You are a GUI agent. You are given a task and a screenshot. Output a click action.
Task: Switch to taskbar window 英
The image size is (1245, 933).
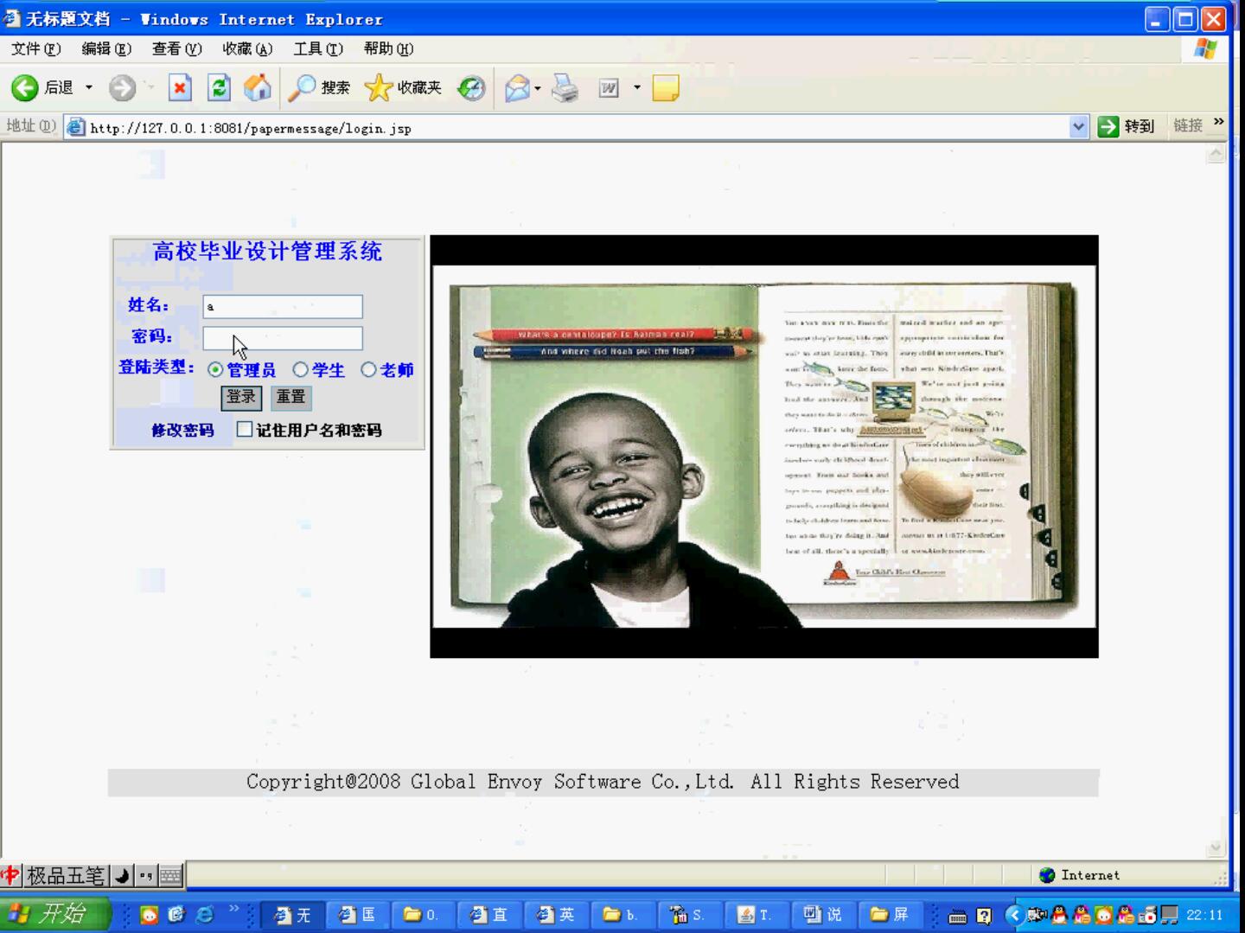pyautogui.click(x=555, y=915)
